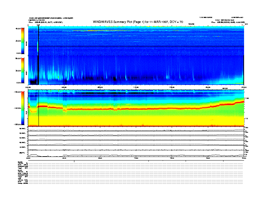Click 16:00 tick label below RAD1 spectrogram
Screen dimensions: 263x203
pos(172,87)
